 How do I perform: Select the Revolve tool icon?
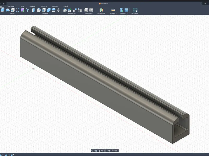8,10
